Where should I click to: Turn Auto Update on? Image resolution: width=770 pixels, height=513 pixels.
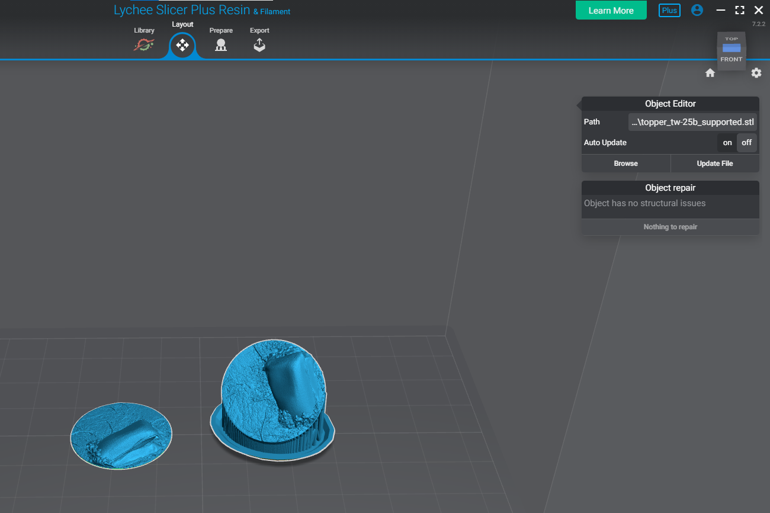tap(727, 143)
